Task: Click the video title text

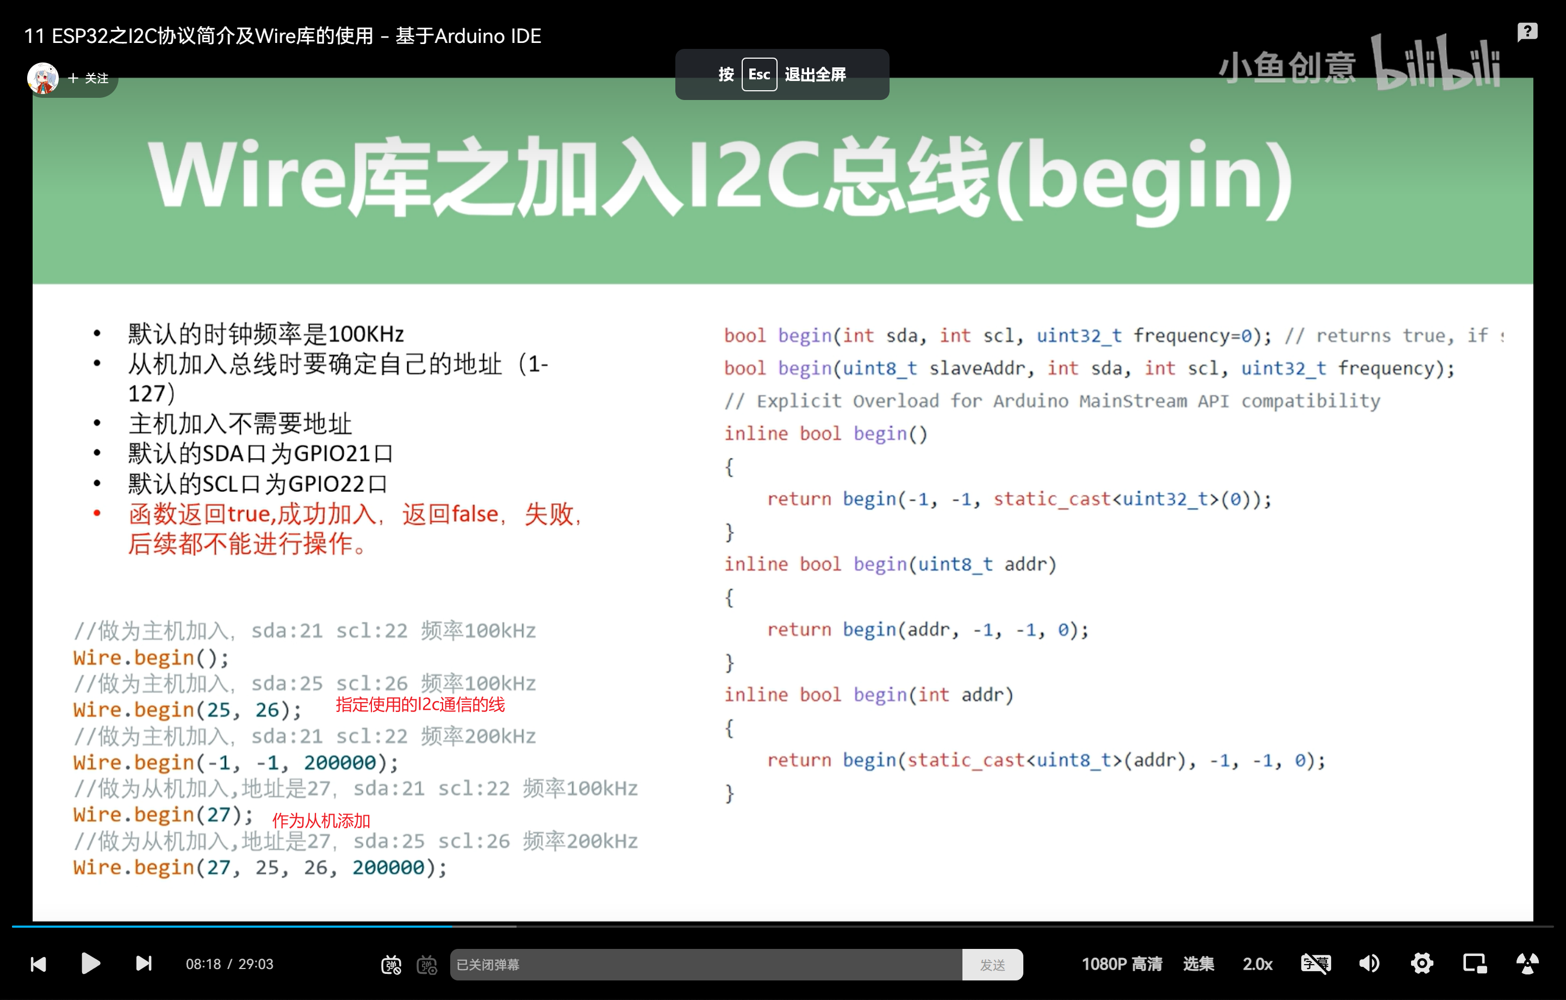Action: pyautogui.click(x=282, y=36)
